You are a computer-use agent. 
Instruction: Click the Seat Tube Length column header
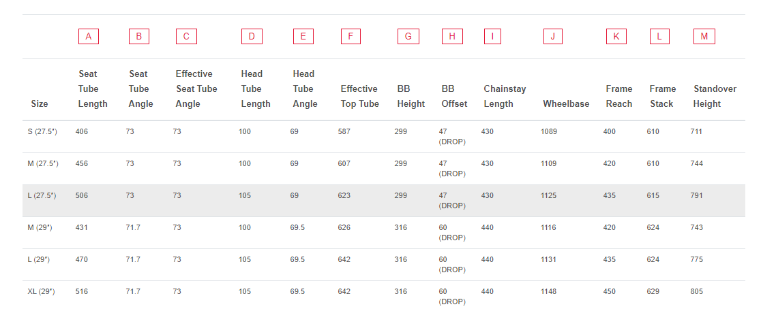(x=93, y=88)
